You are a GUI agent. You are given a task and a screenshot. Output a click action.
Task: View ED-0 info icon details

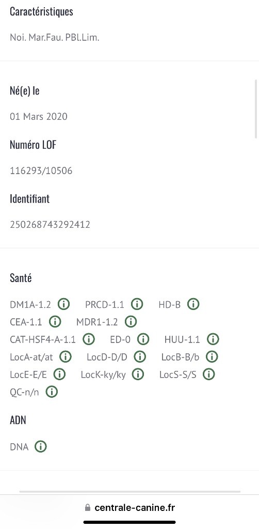coord(143,339)
